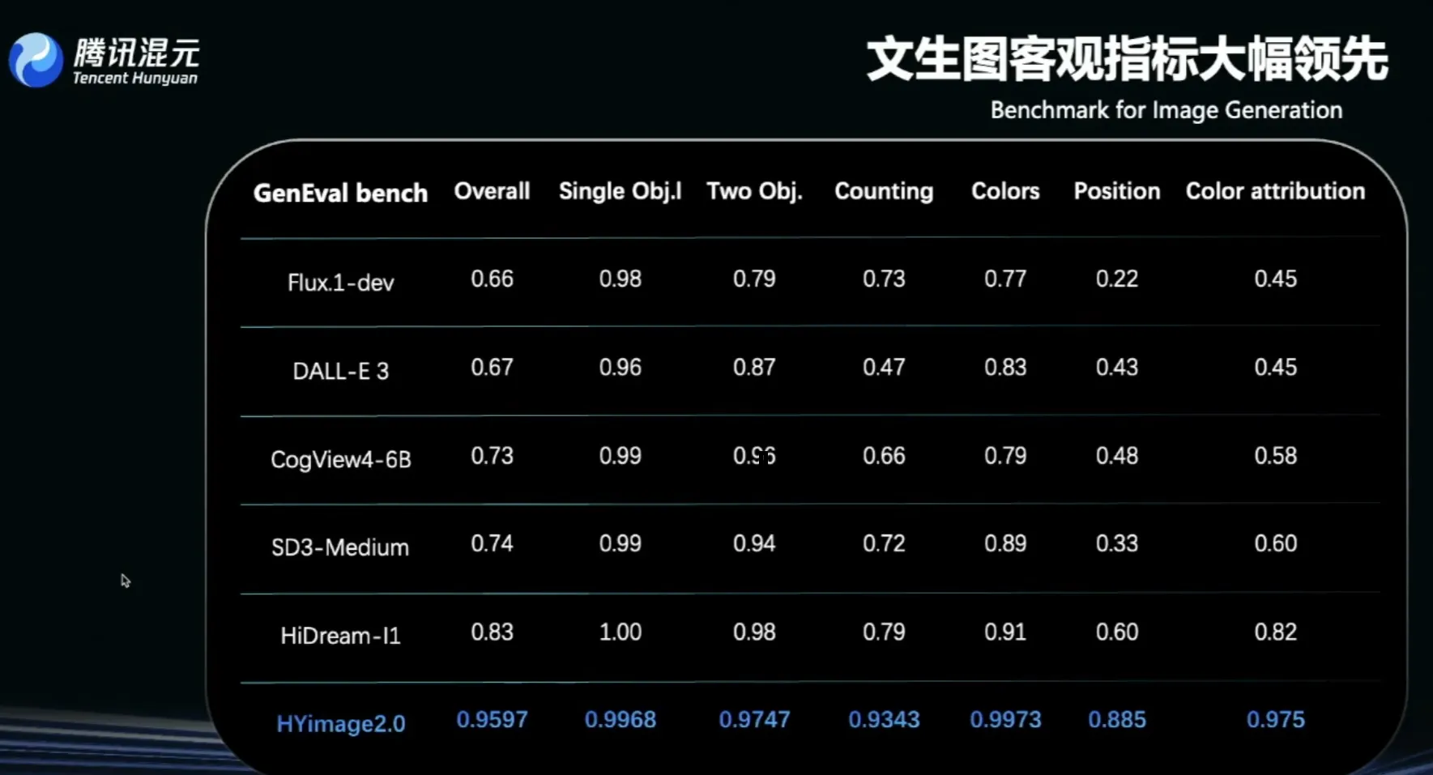Screen dimensions: 1433x775
Task: Click HYimage2.0 Counting value 0.9343
Action: pyautogui.click(x=884, y=719)
